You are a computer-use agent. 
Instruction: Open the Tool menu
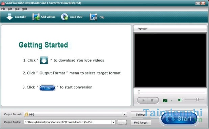[x=17, y=9]
